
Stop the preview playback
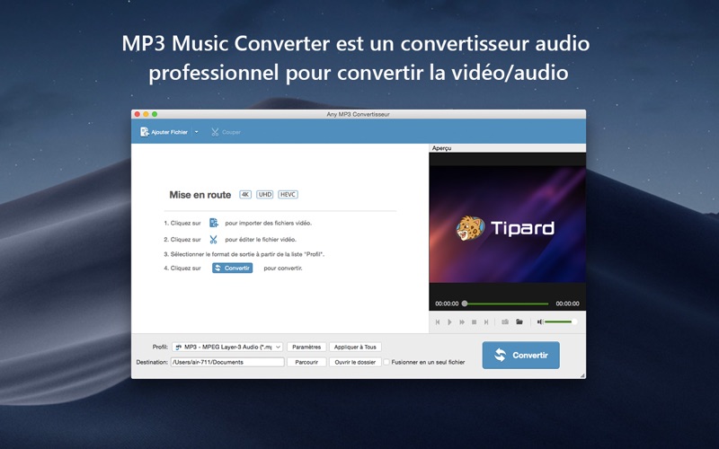pos(475,322)
